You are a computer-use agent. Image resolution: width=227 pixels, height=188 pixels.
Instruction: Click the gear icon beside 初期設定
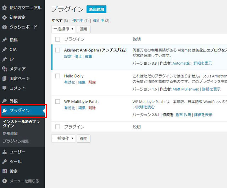4,17
